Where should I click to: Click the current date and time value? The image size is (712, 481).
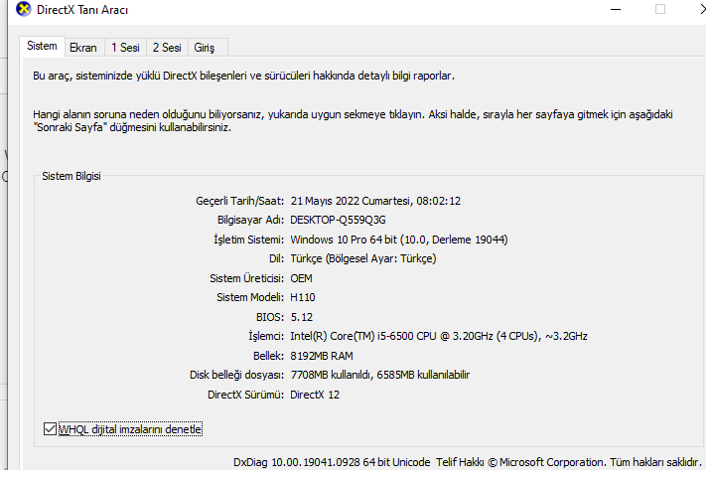[375, 201]
